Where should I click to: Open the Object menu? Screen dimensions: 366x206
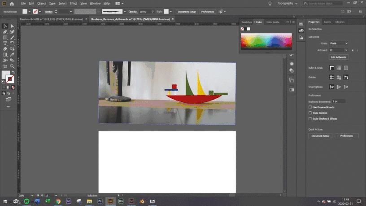[x=42, y=4]
